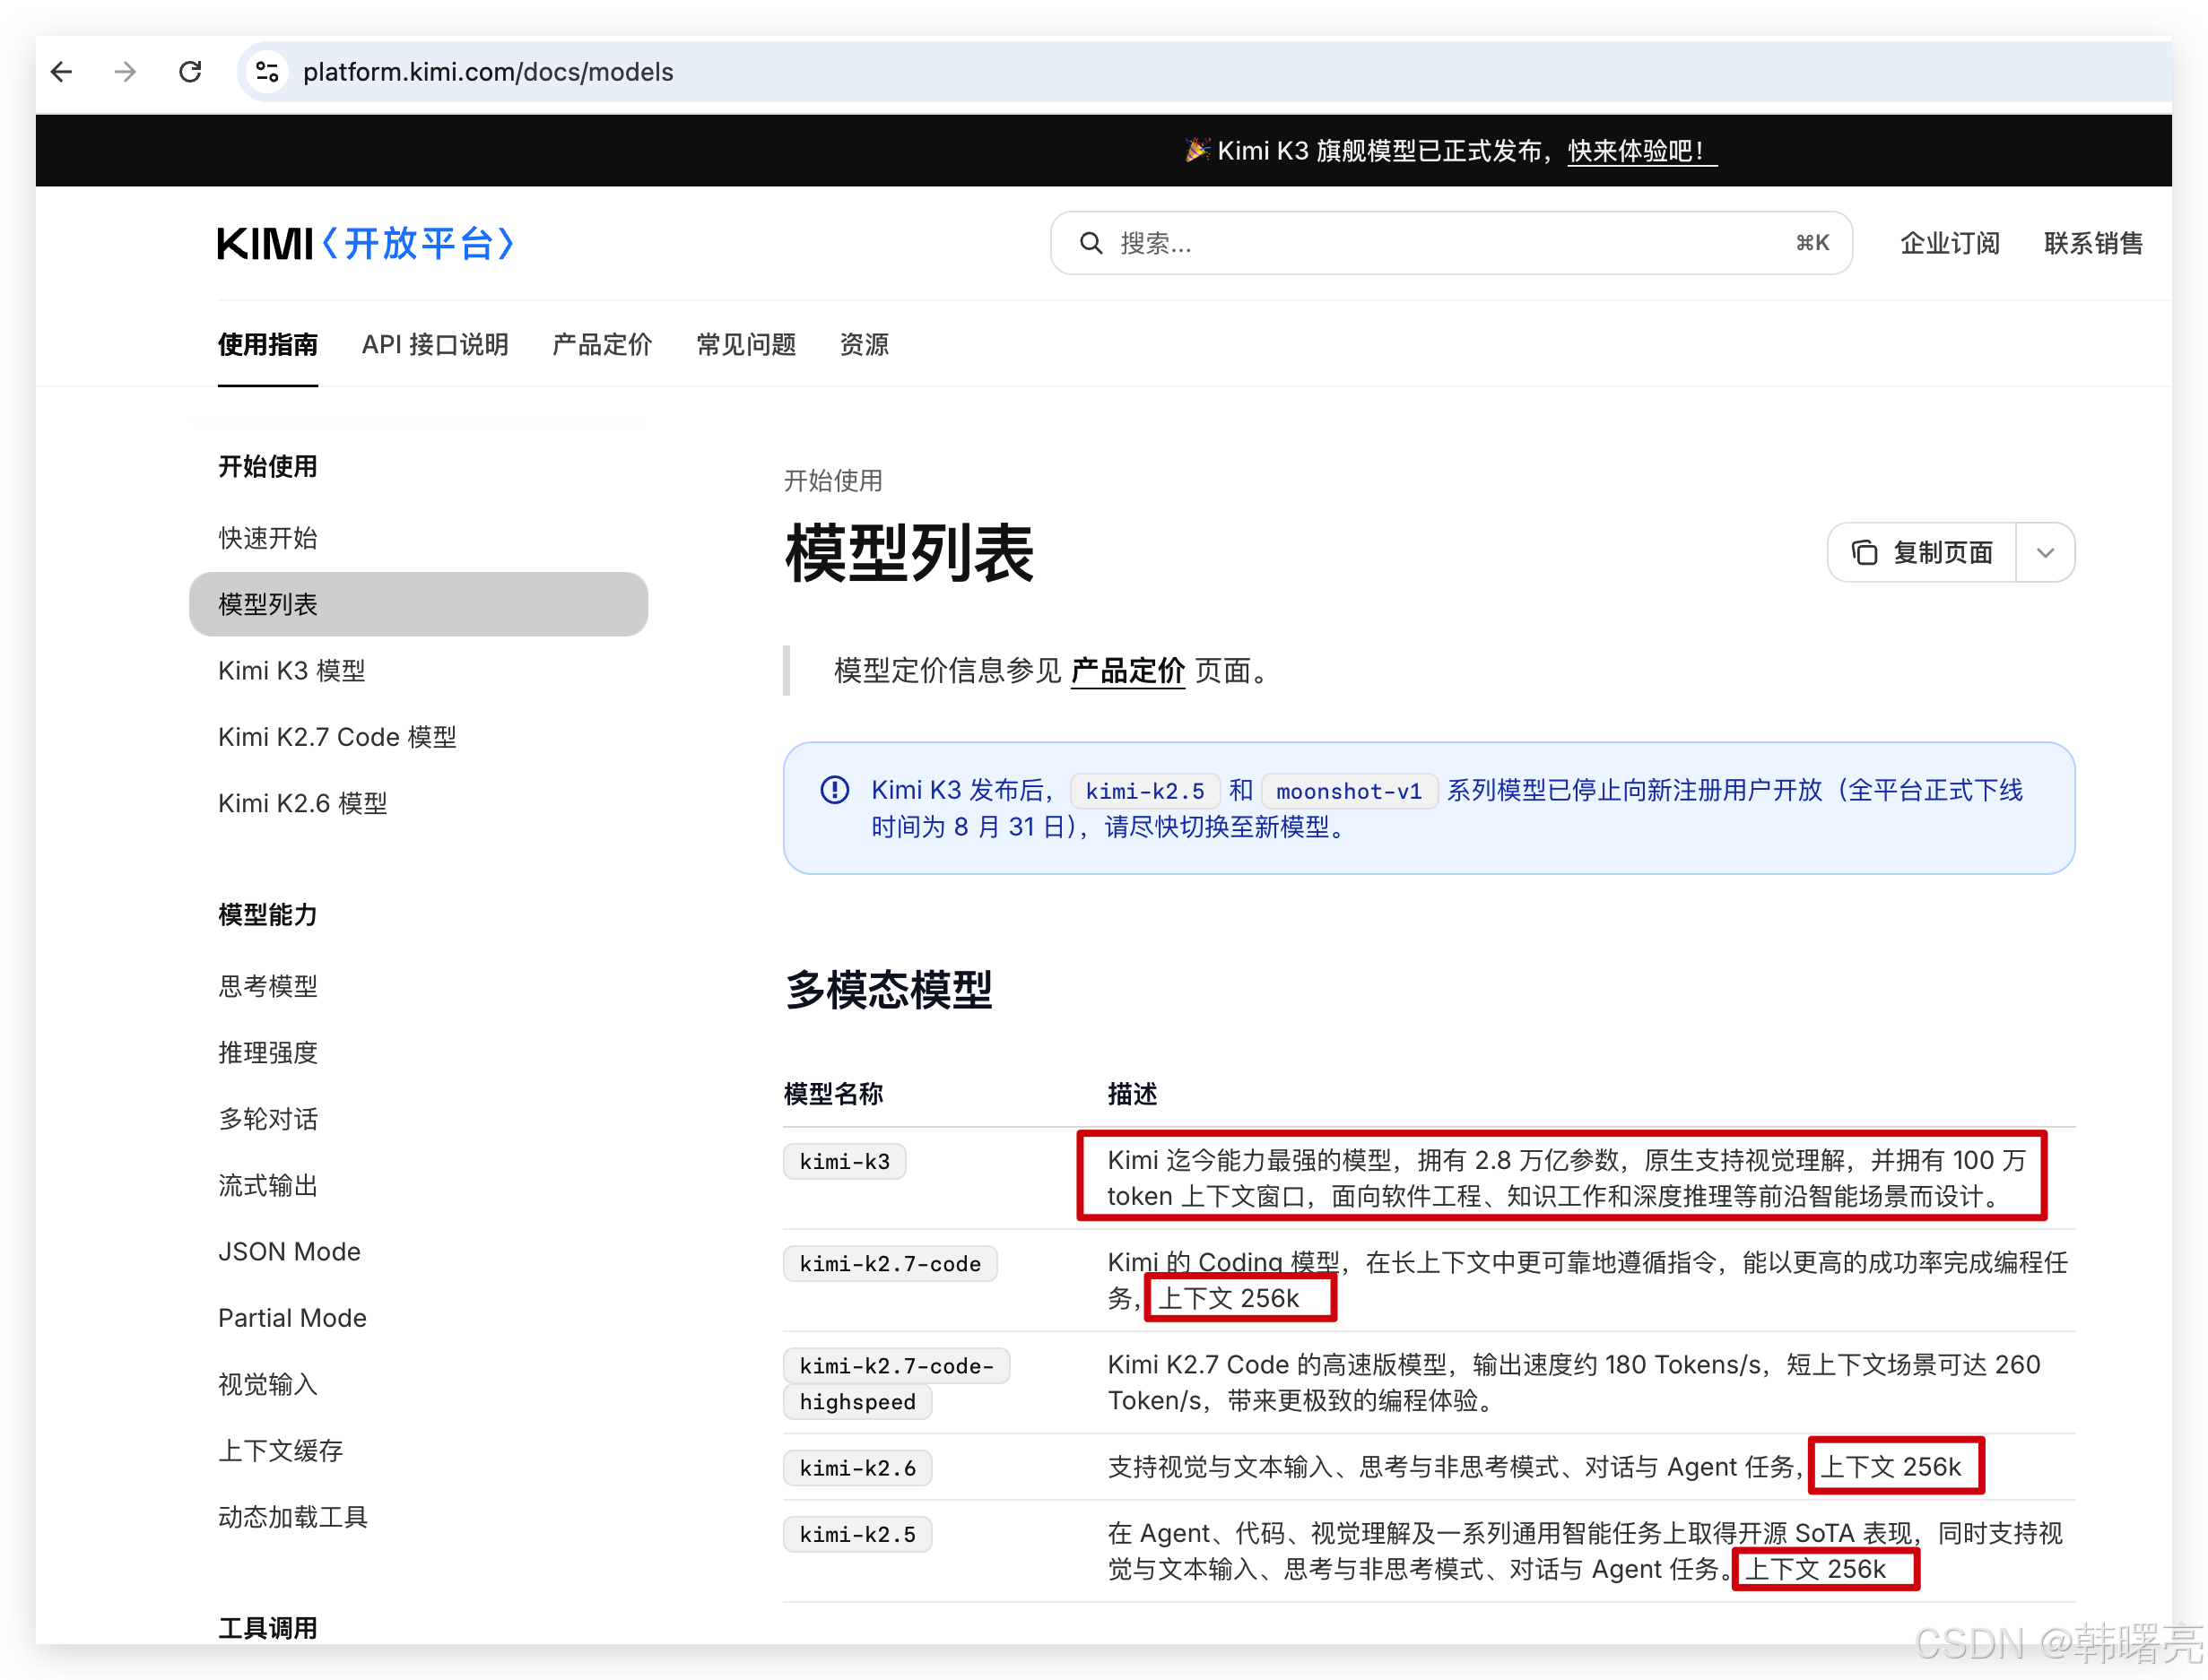Click the browser forward arrow
Image resolution: width=2208 pixels, height=1680 pixels.
125,72
